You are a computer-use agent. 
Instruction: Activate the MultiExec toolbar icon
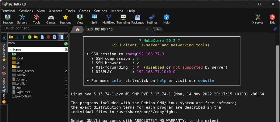(x=109, y=19)
